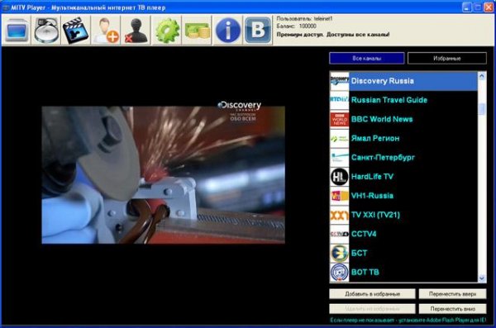Click the money and coins icon
The width and height of the screenshot is (496, 328).
(x=197, y=31)
